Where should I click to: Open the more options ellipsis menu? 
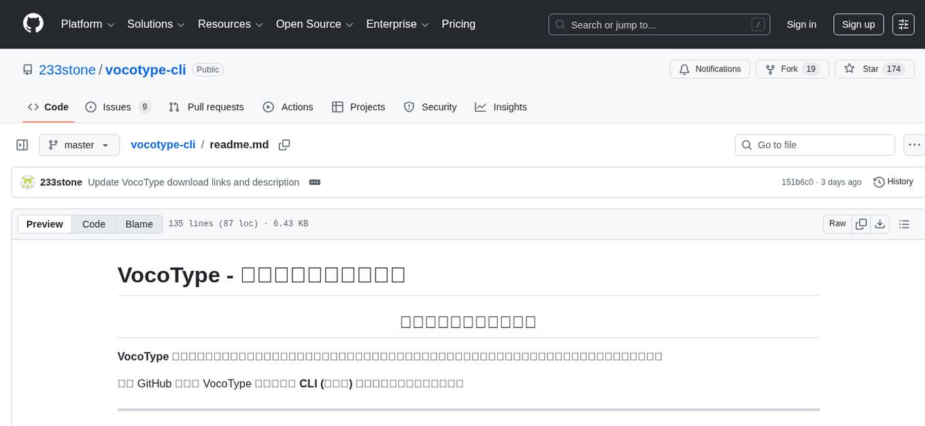914,144
